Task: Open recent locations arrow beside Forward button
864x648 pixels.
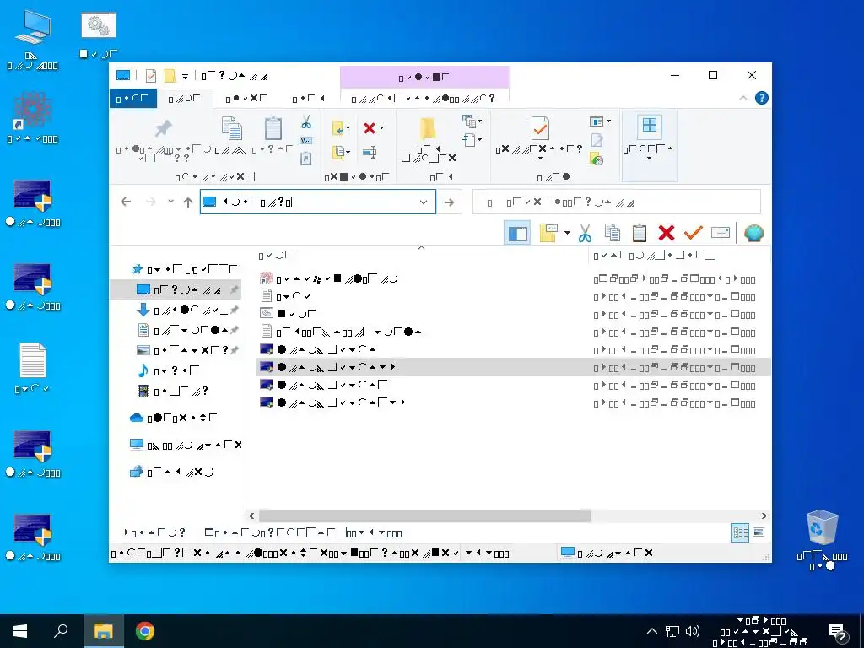Action: pos(170,202)
